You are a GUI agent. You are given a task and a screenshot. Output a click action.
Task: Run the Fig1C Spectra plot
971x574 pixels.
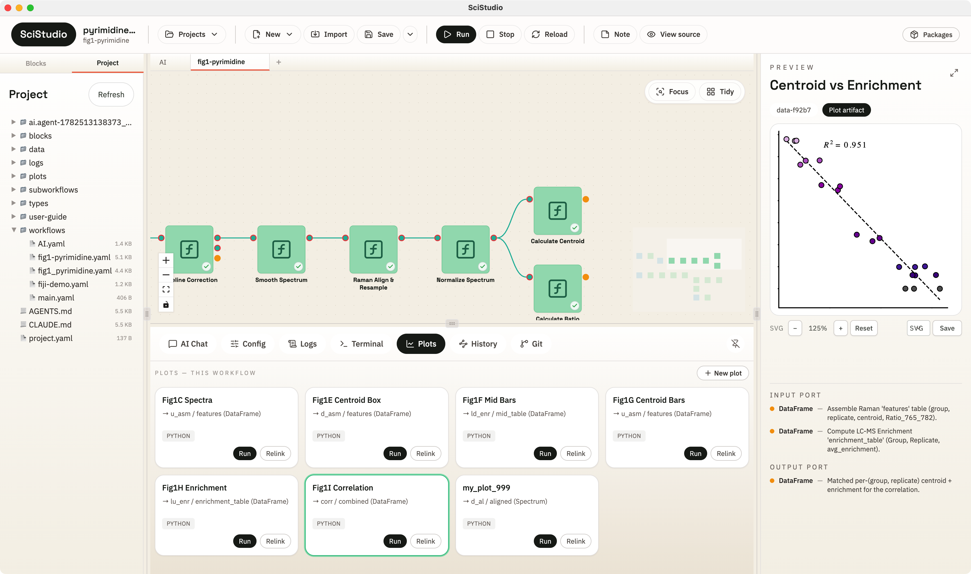click(x=245, y=453)
